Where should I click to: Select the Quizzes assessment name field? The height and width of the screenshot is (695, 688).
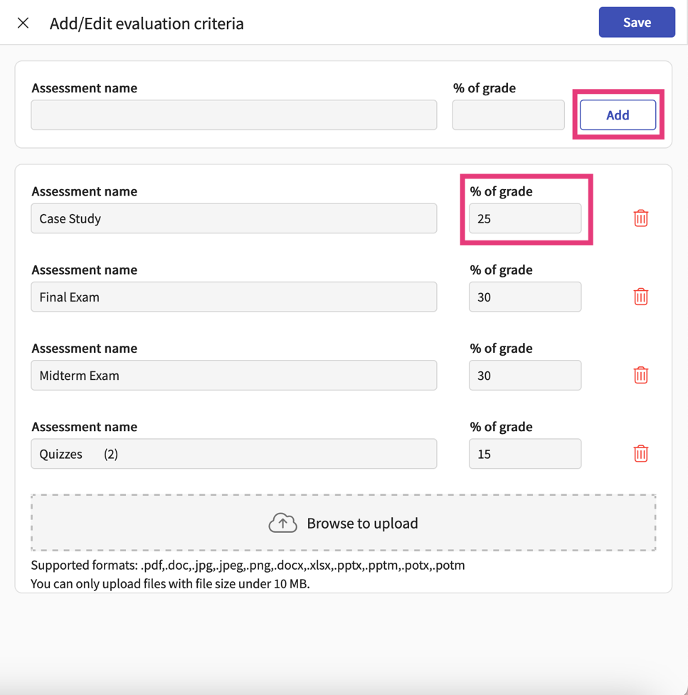point(233,453)
